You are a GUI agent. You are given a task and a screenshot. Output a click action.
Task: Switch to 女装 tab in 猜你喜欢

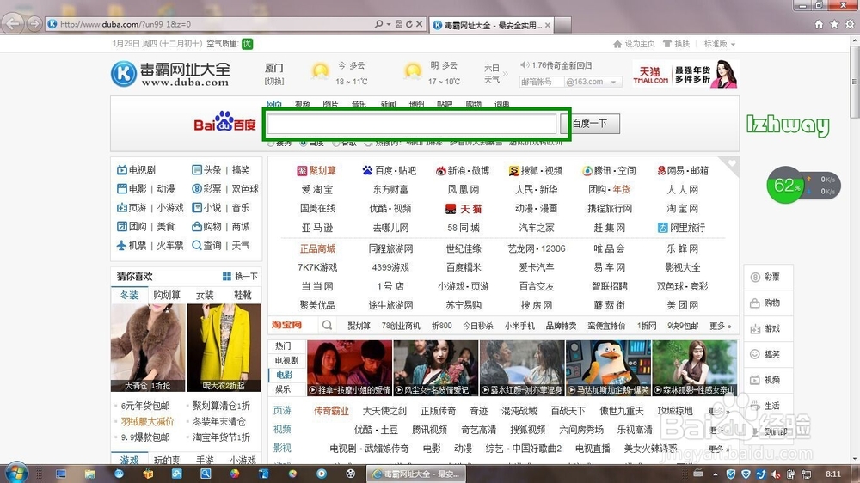[x=205, y=295]
